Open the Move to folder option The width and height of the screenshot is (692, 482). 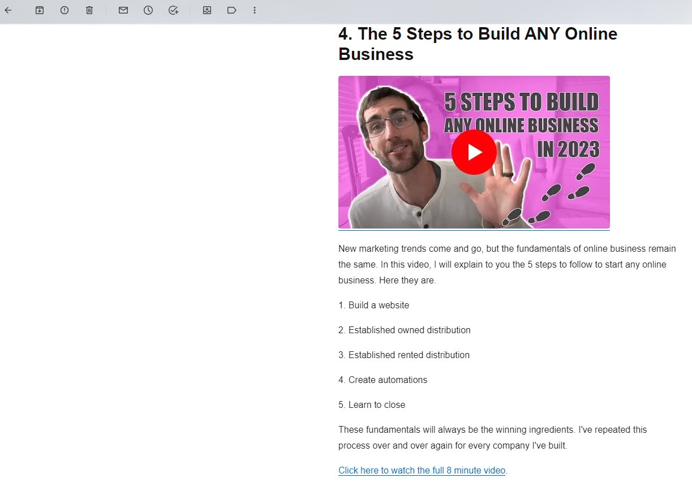(207, 10)
